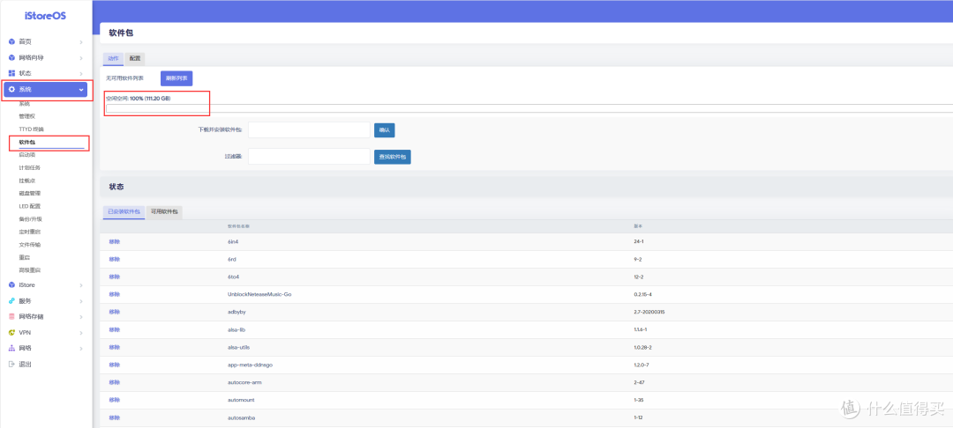Expand the 服务 menu chevron
The width and height of the screenshot is (953, 428).
click(x=81, y=300)
